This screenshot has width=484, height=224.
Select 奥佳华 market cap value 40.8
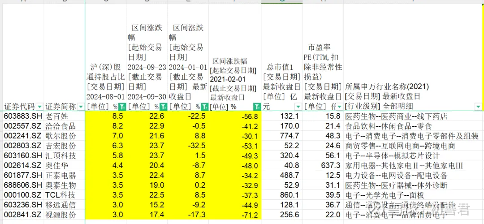click(292, 166)
